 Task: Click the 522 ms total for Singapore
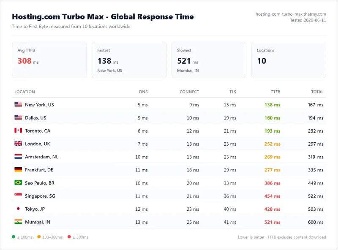[x=316, y=196]
